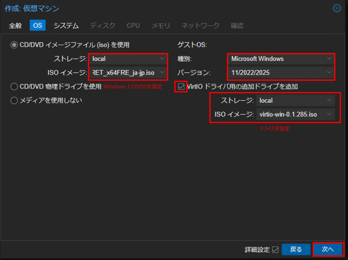The height and width of the screenshot is (260, 348).
Task: Open the VirtIO driver ストレージ dropdown
Action: click(x=295, y=100)
